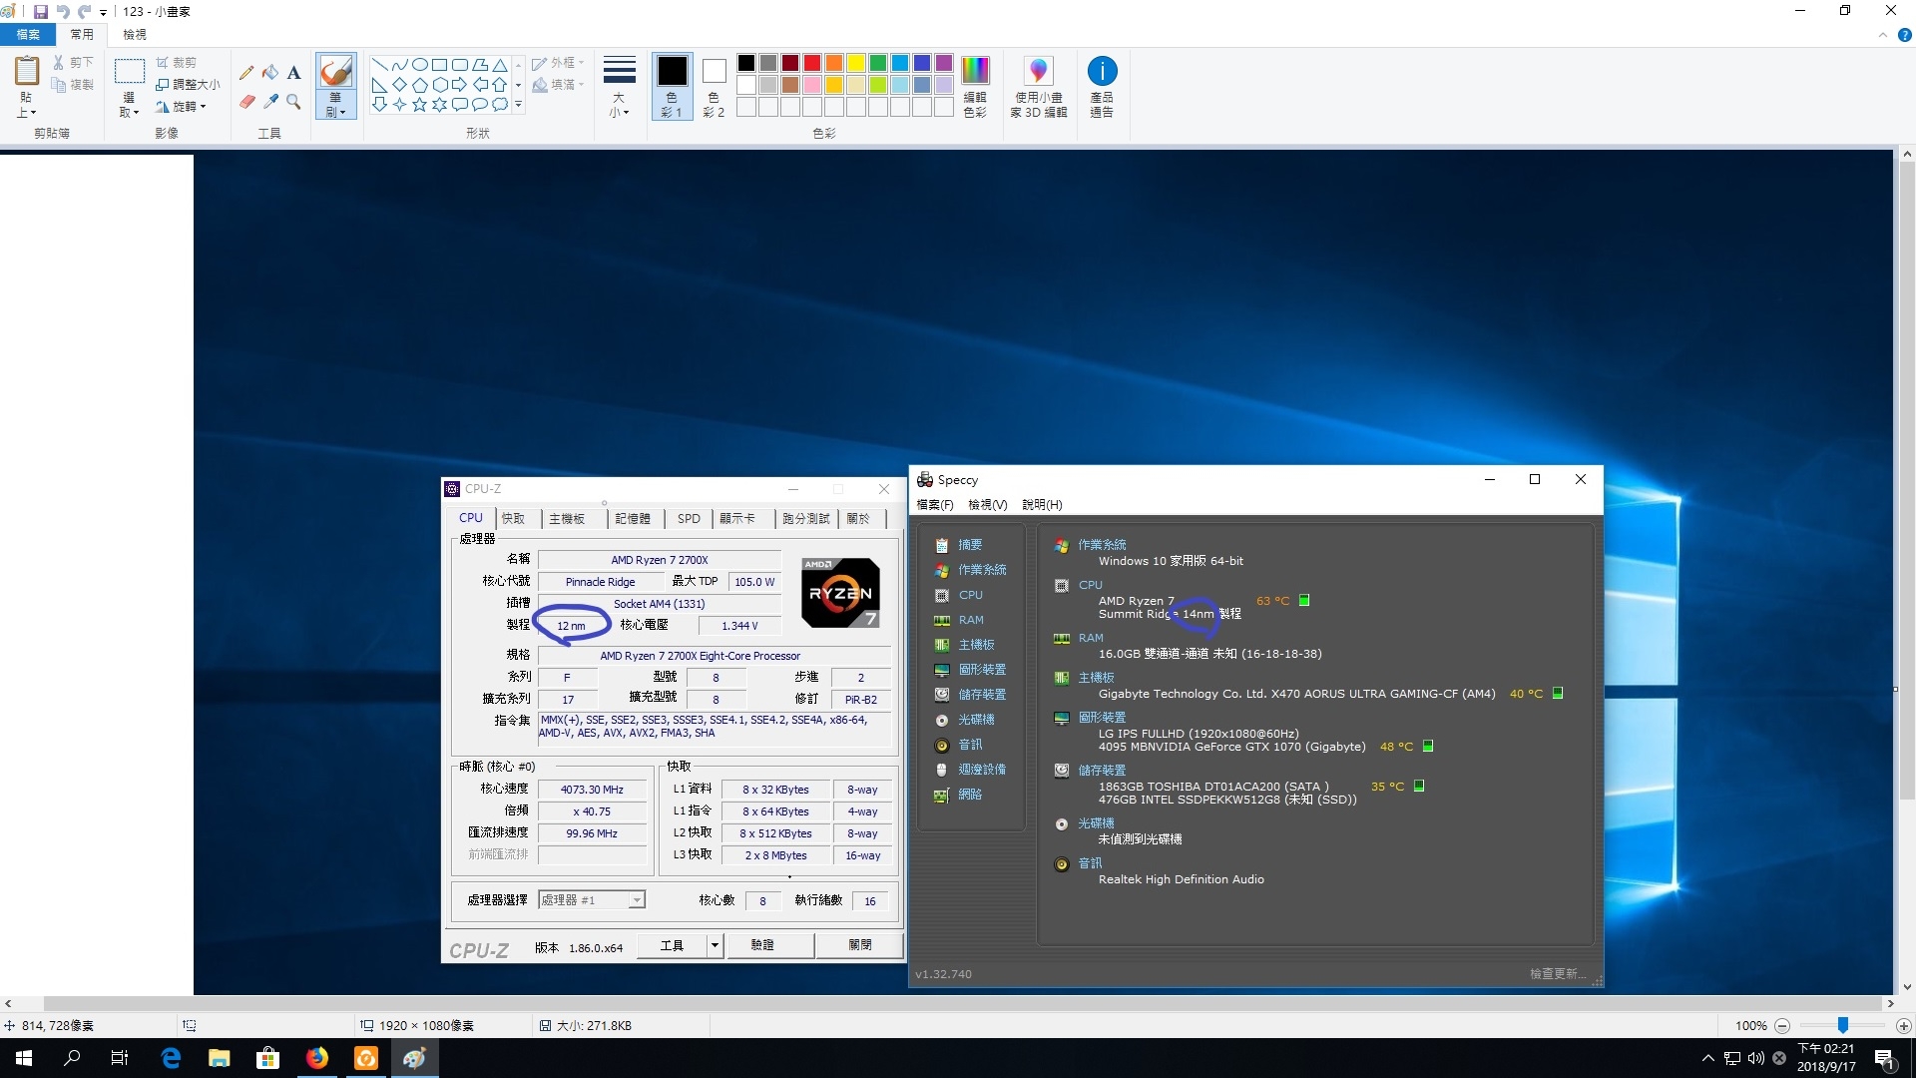Open Paint 3D editing button
Viewport: 1916px width, 1078px height.
pyautogui.click(x=1038, y=87)
